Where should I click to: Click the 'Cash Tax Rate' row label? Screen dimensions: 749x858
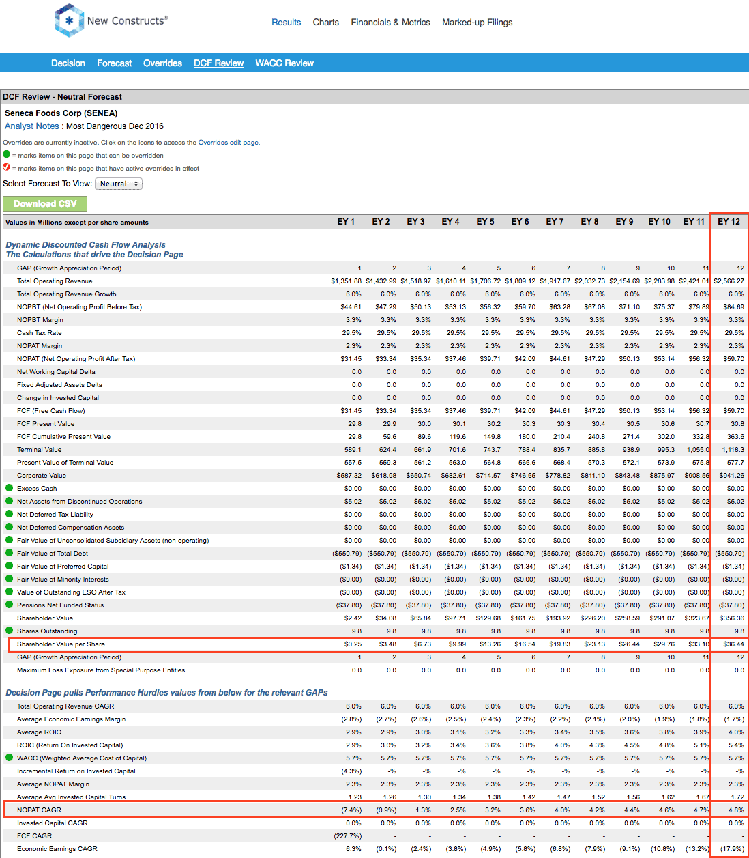tap(40, 333)
